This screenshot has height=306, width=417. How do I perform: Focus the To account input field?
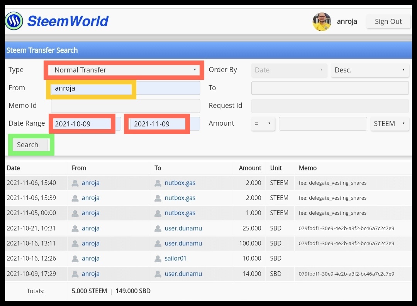[330, 88]
